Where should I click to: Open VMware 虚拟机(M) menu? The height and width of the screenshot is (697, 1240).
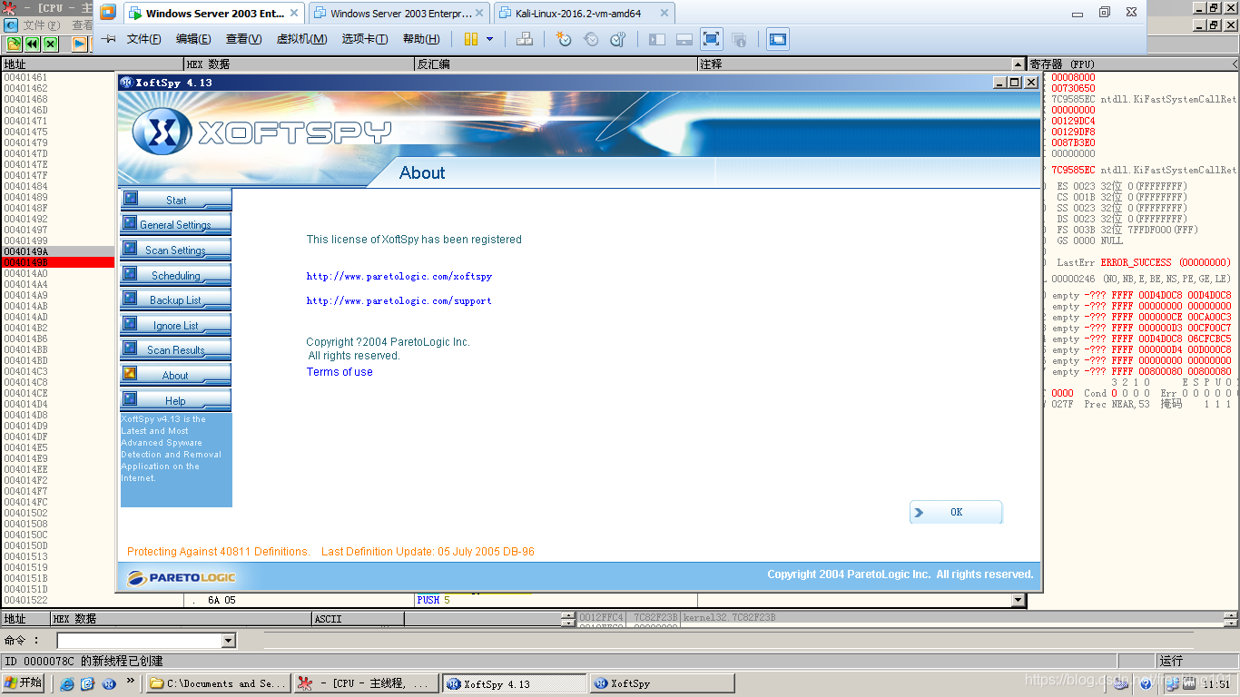pyautogui.click(x=301, y=39)
